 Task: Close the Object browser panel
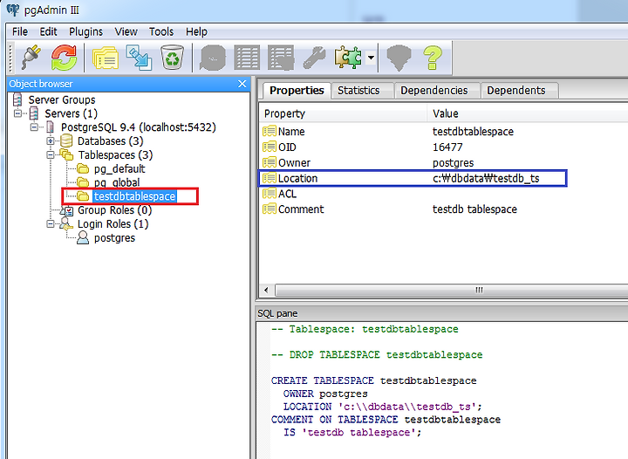(x=242, y=84)
